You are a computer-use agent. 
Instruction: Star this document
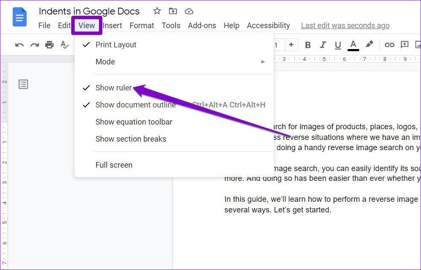(157, 11)
